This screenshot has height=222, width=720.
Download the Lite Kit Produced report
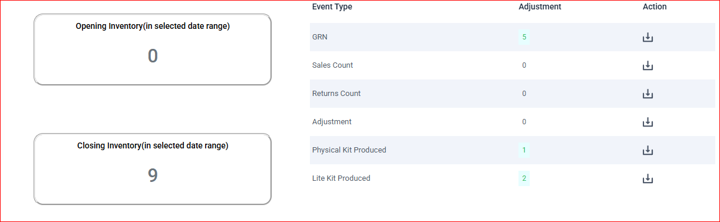point(648,178)
